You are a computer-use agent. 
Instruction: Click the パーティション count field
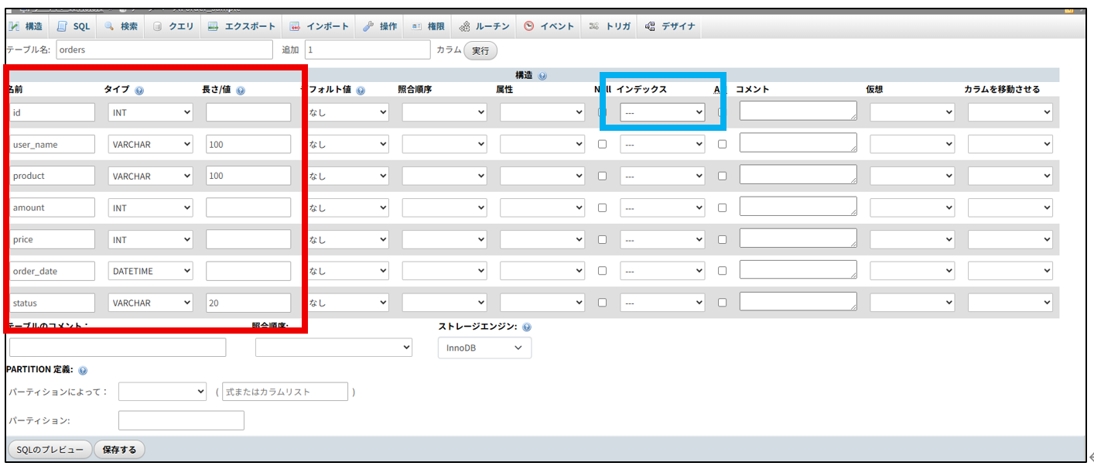tap(181, 420)
